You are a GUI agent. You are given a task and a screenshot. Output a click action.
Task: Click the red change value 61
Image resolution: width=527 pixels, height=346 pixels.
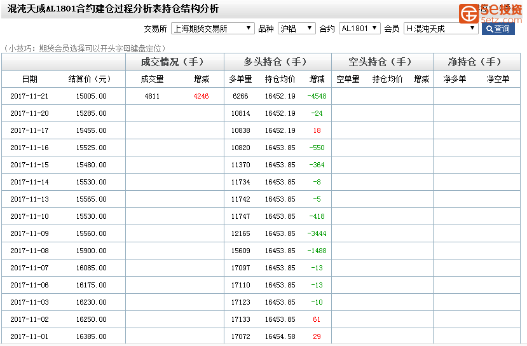(317, 319)
